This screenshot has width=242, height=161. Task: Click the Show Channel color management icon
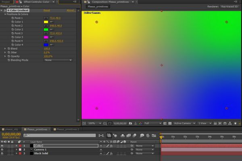point(140,124)
